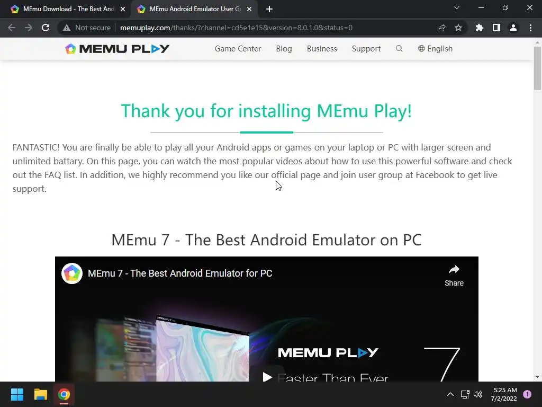Go to the Blog link
The height and width of the screenshot is (407, 542).
pos(284,49)
